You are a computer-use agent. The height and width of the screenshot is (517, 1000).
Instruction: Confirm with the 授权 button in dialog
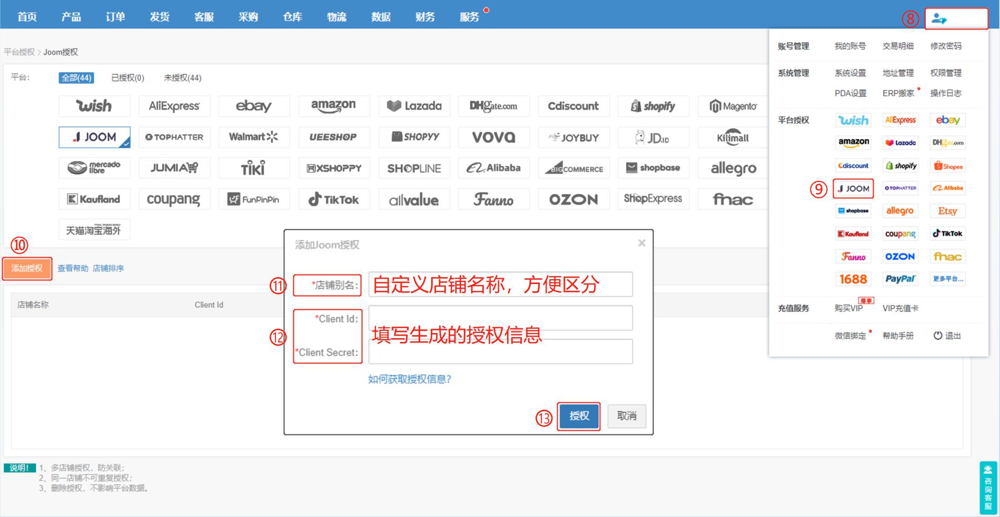[579, 416]
